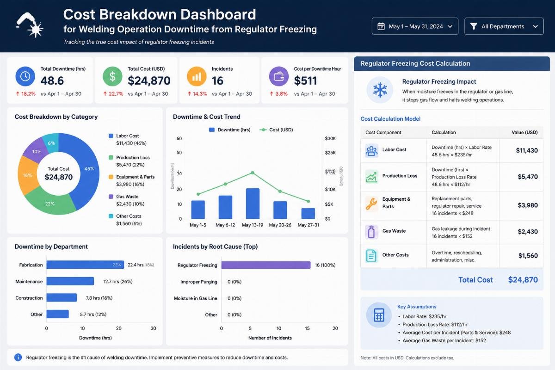This screenshot has width=555, height=370.
Task: Click the Other Costs teal legend swatch
Action: (x=111, y=216)
